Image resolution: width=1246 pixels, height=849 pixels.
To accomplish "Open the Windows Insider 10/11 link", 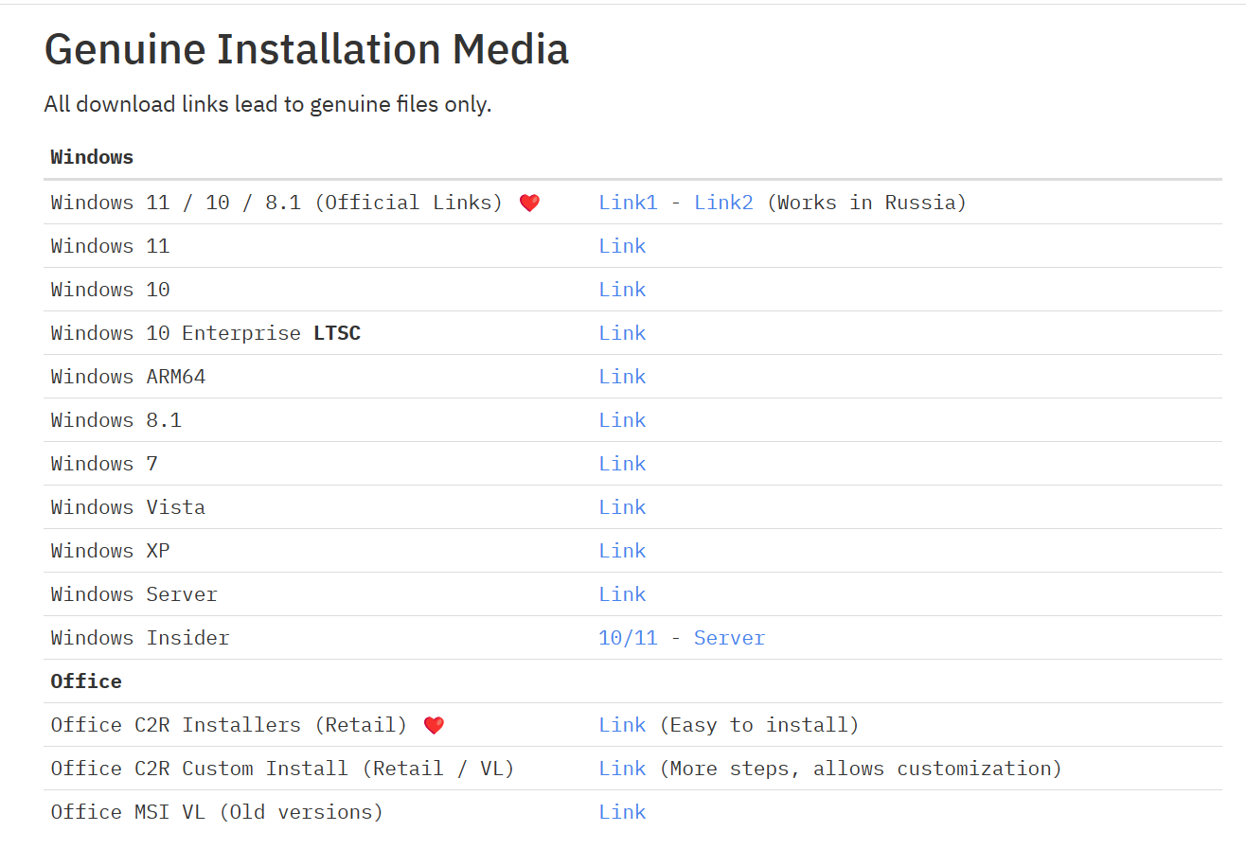I will tap(627, 638).
